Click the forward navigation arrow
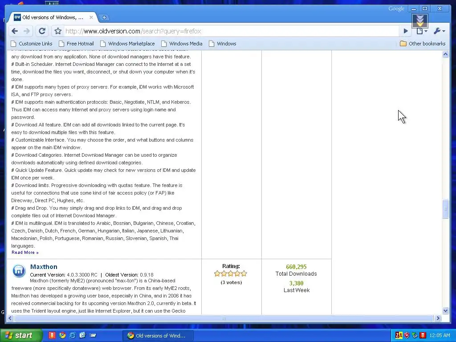456x342 pixels. coord(26,31)
